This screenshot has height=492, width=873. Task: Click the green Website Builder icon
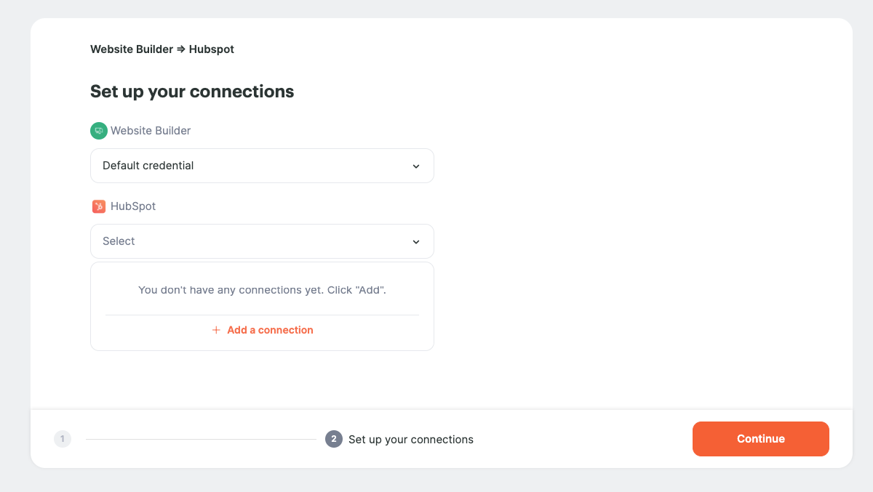[98, 131]
